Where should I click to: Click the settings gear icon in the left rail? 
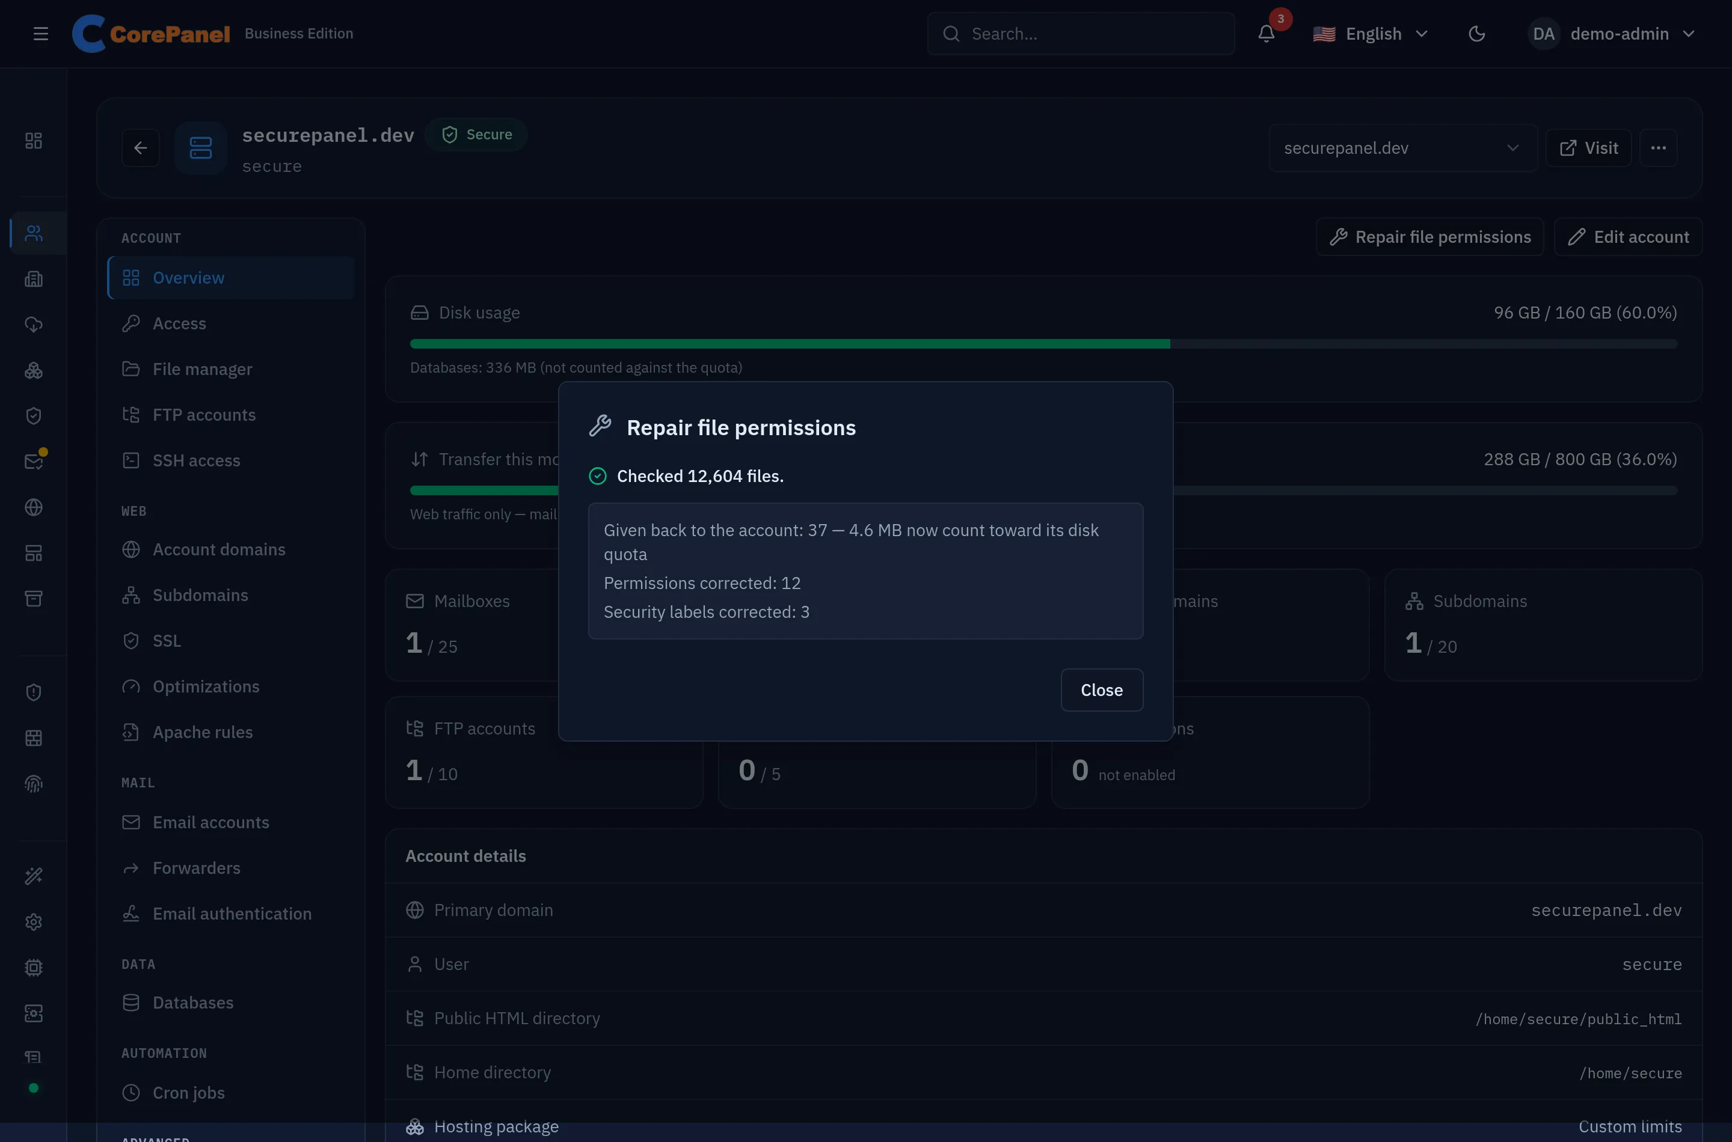pos(34,922)
